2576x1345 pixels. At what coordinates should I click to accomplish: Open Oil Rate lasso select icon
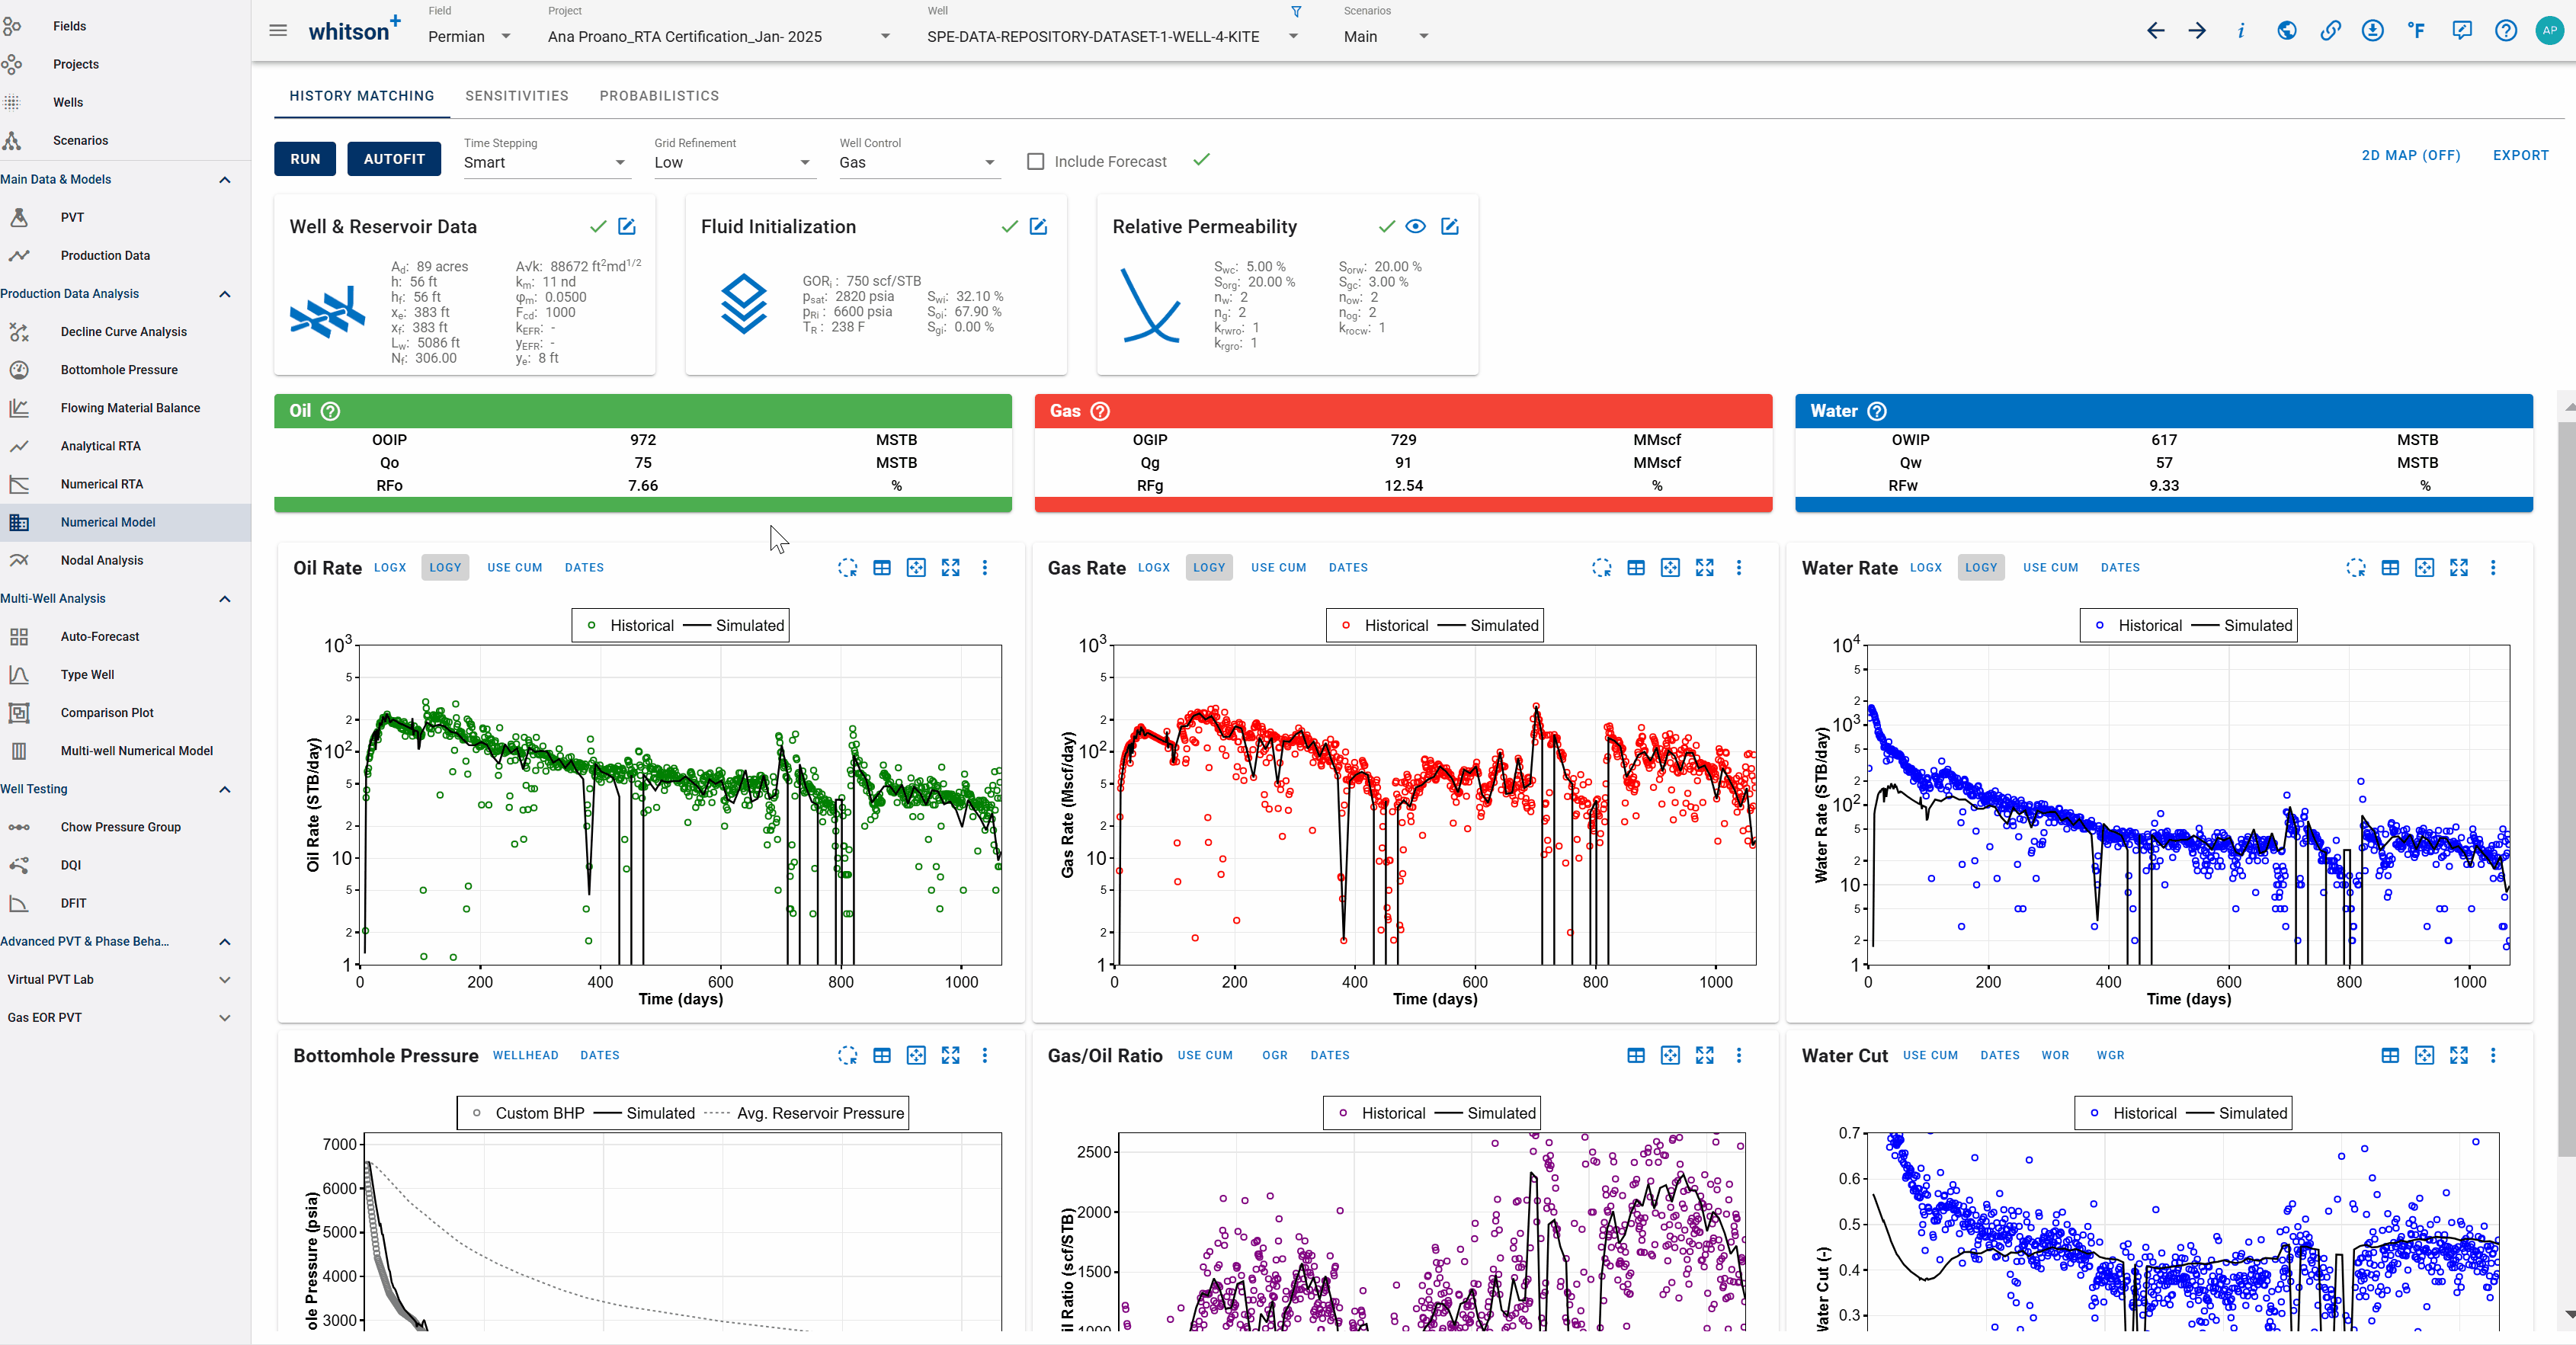(x=848, y=568)
